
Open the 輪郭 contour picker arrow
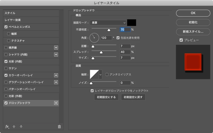coord(100,74)
